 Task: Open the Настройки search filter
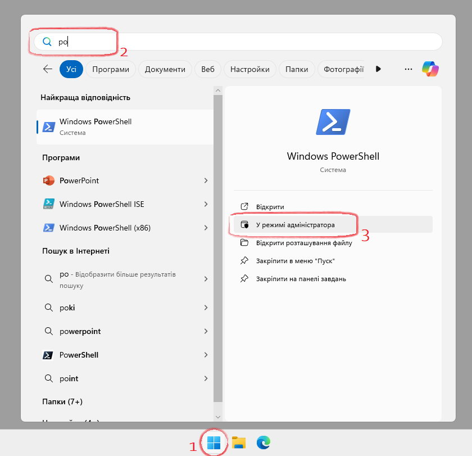(x=249, y=69)
